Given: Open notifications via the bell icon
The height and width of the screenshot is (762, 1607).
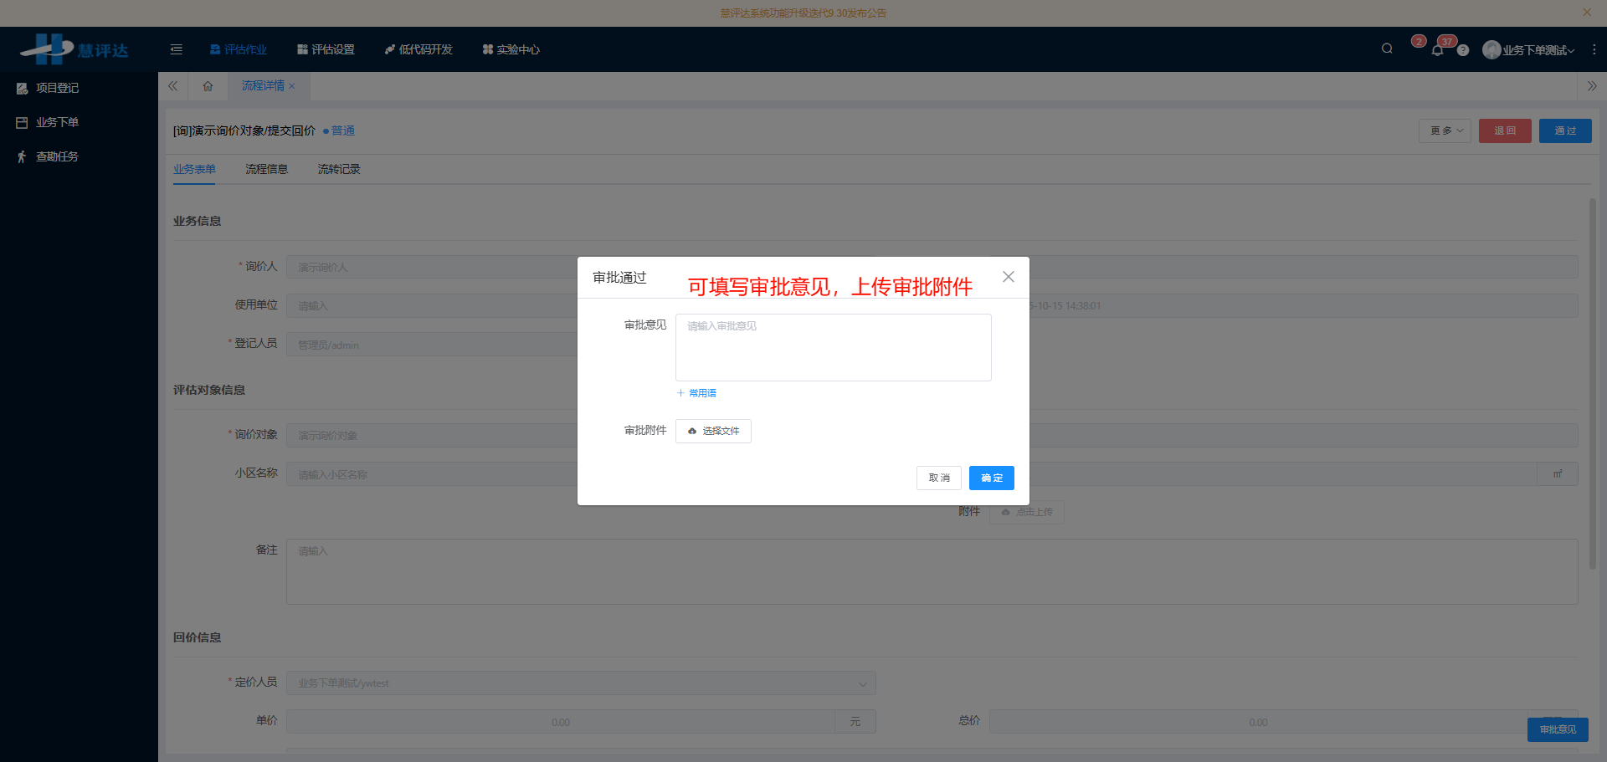Looking at the screenshot, I should 1437,50.
